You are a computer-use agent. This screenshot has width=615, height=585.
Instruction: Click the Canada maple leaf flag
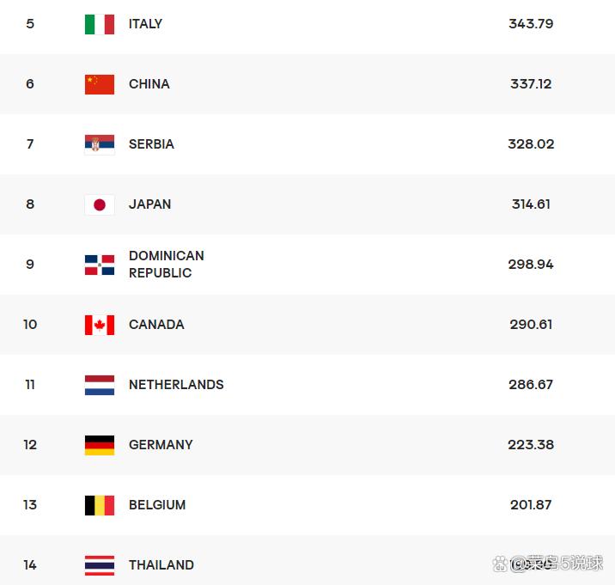(x=100, y=325)
